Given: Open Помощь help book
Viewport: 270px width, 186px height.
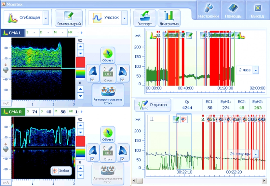Looking at the screenshot, I should pyautogui.click(x=233, y=10).
